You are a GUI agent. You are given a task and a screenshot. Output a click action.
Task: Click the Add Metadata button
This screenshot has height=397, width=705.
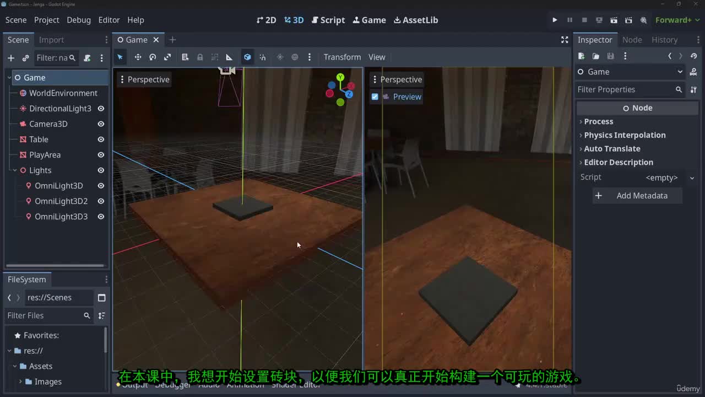(x=637, y=196)
